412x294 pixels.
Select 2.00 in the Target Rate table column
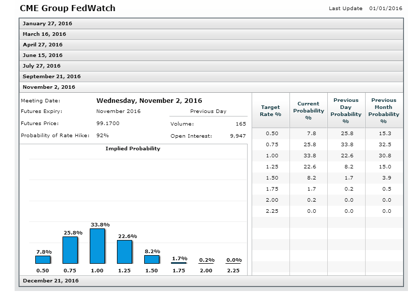272,200
